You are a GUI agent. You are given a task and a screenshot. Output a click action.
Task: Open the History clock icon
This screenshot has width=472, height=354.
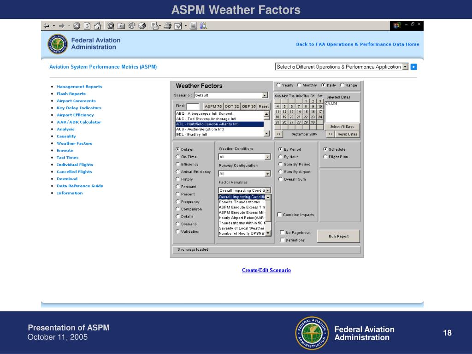click(142, 26)
